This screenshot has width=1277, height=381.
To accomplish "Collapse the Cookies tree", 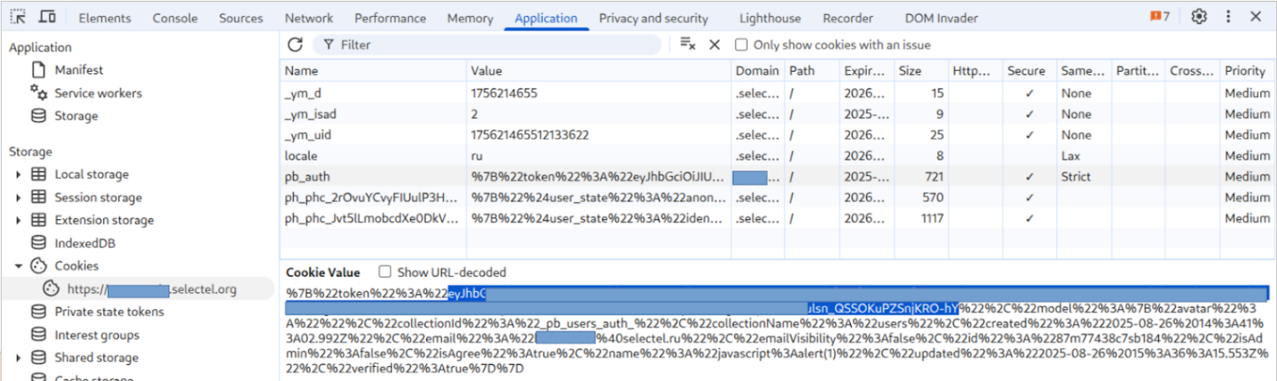I will tap(19, 266).
